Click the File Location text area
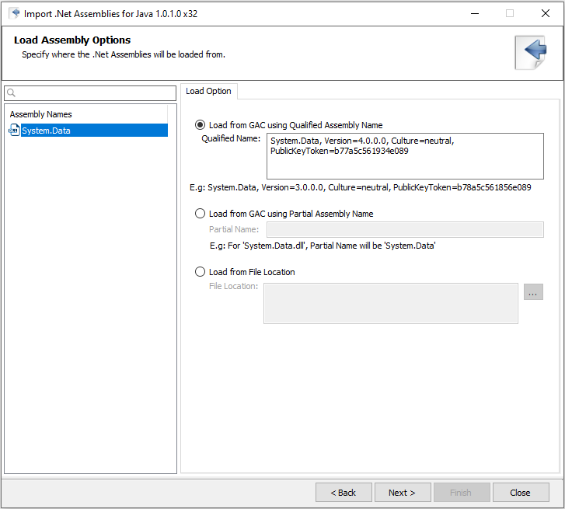 coord(390,303)
